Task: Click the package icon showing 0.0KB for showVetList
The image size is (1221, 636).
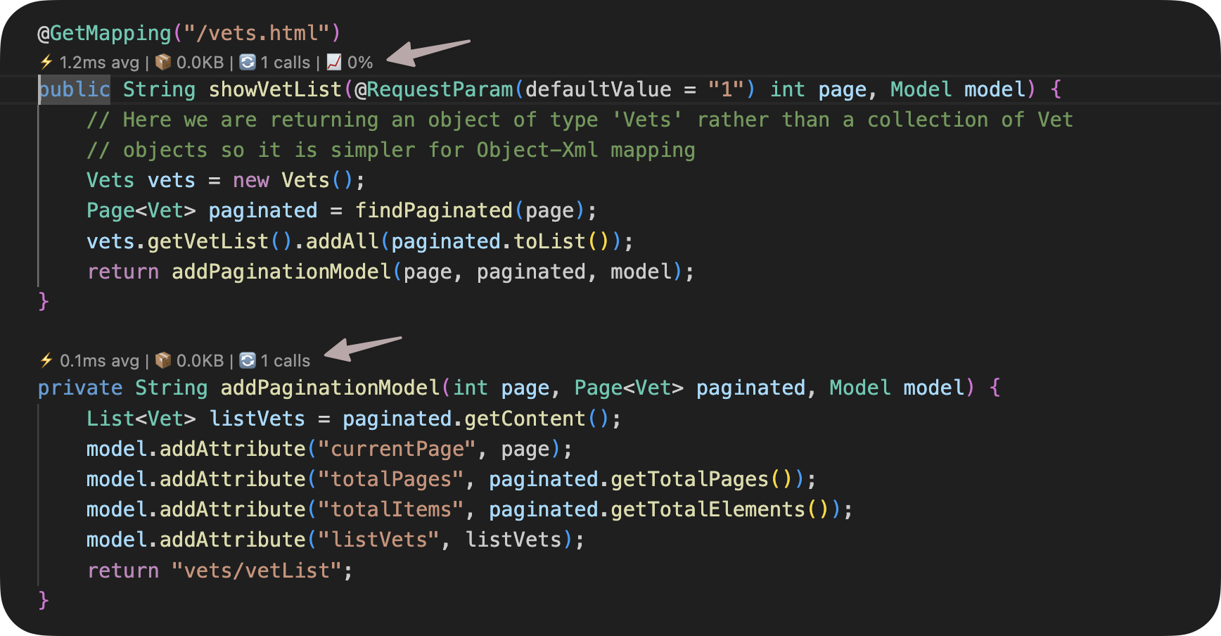Action: (x=162, y=62)
